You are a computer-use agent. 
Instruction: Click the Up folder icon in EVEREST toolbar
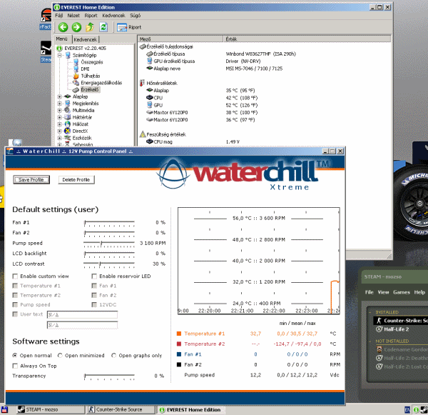tap(90, 27)
